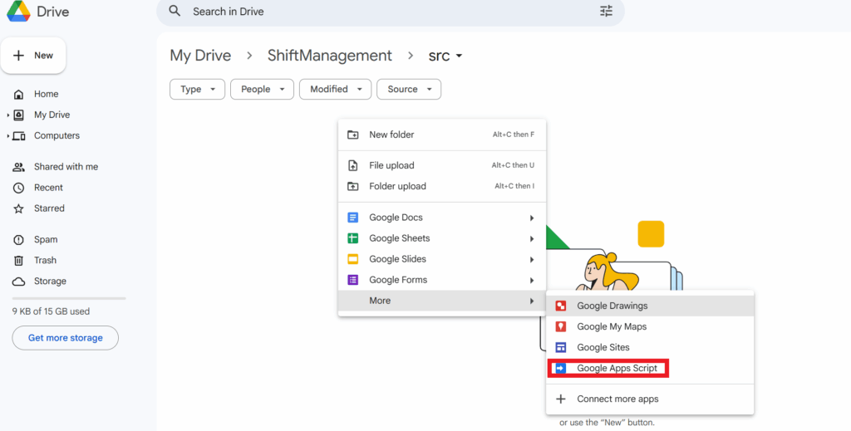Viewport: 851px width, 431px height.
Task: Open search filter options icon
Action: 606,11
